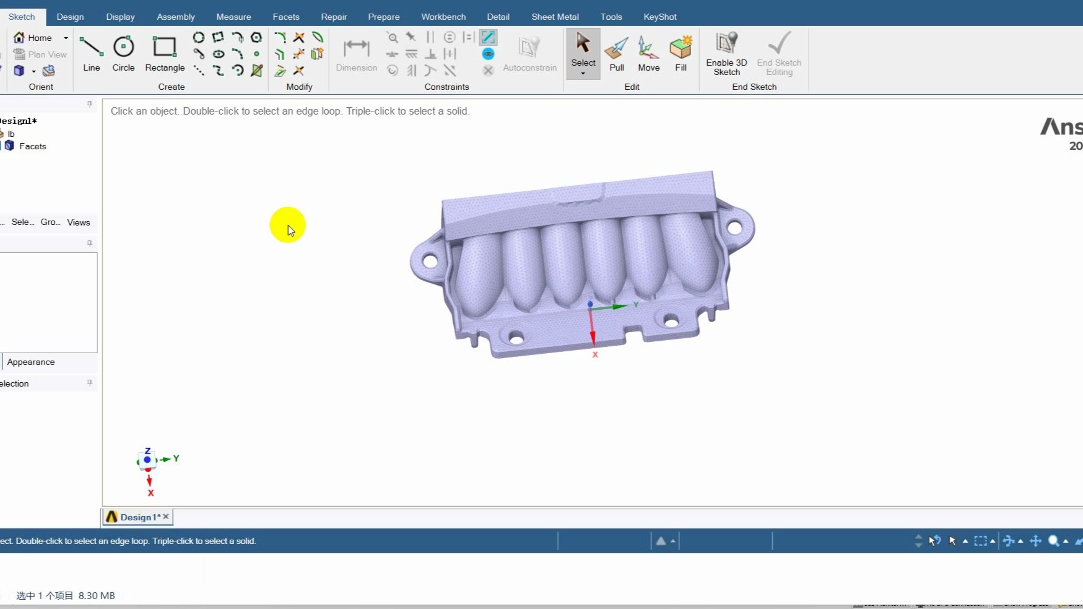1083x609 pixels.
Task: Click Enable 3D Sketch
Action: pos(725,53)
